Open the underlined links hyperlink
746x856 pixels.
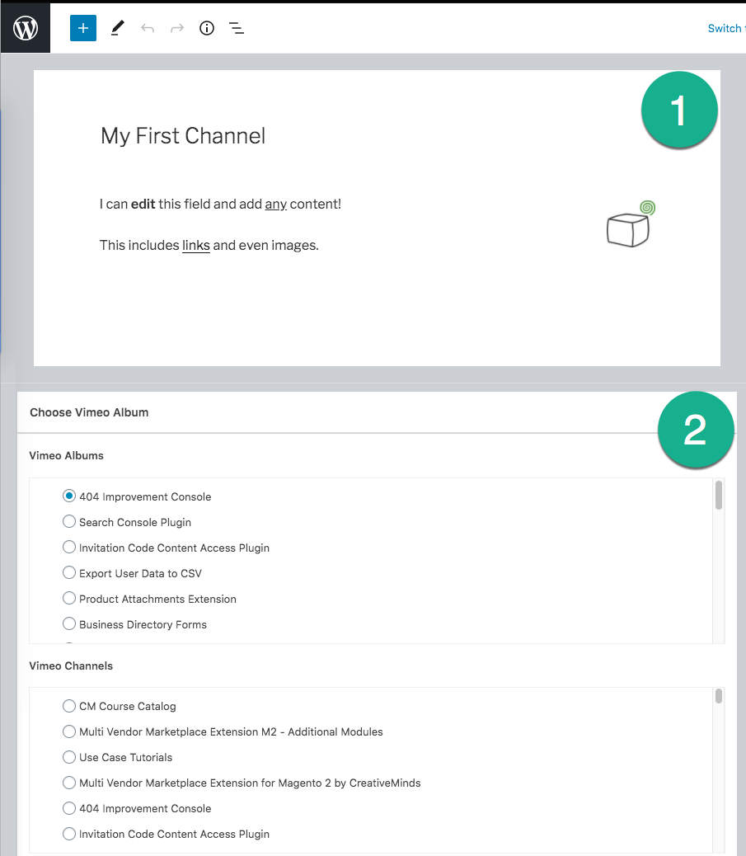196,245
